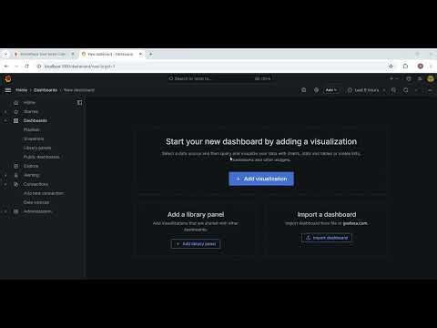This screenshot has width=437, height=328.
Task: Click the Alerting bell icon in sidebar
Action: [x=16, y=175]
